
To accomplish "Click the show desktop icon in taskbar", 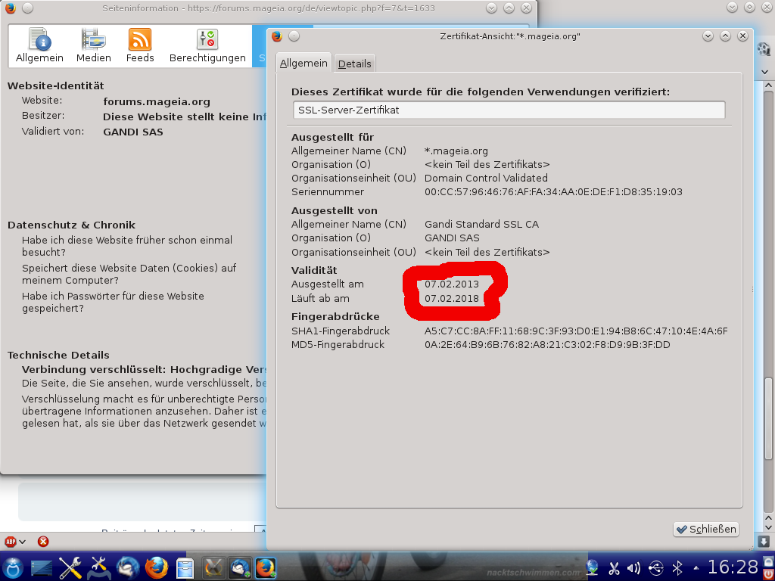I will click(x=42, y=568).
